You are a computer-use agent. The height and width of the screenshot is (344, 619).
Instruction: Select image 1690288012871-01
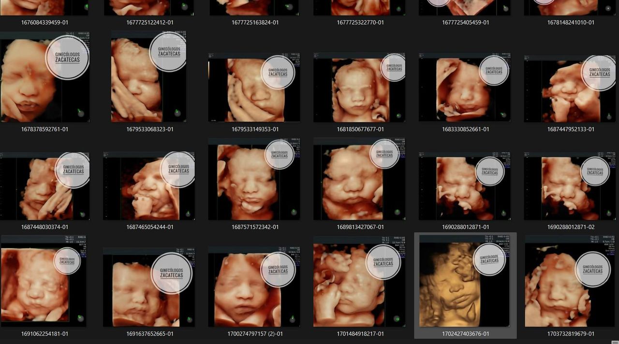(x=464, y=186)
